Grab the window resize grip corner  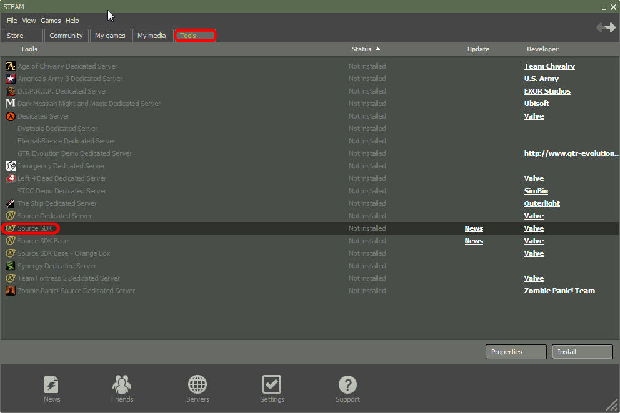click(x=612, y=406)
